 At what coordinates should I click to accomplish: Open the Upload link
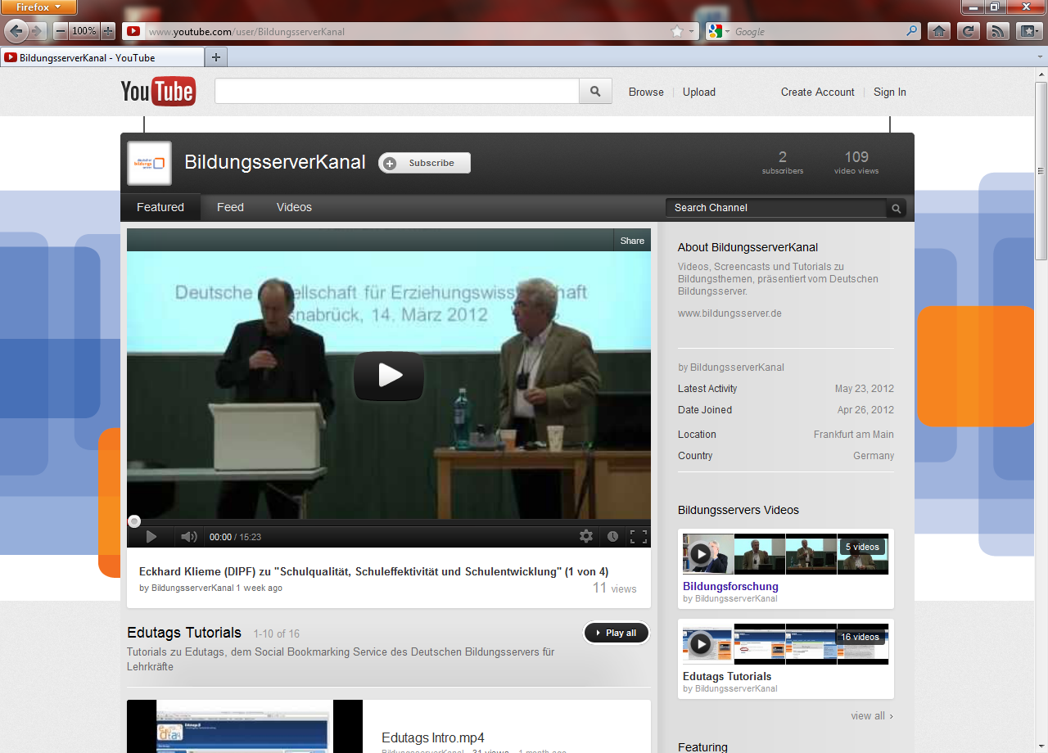click(x=699, y=92)
